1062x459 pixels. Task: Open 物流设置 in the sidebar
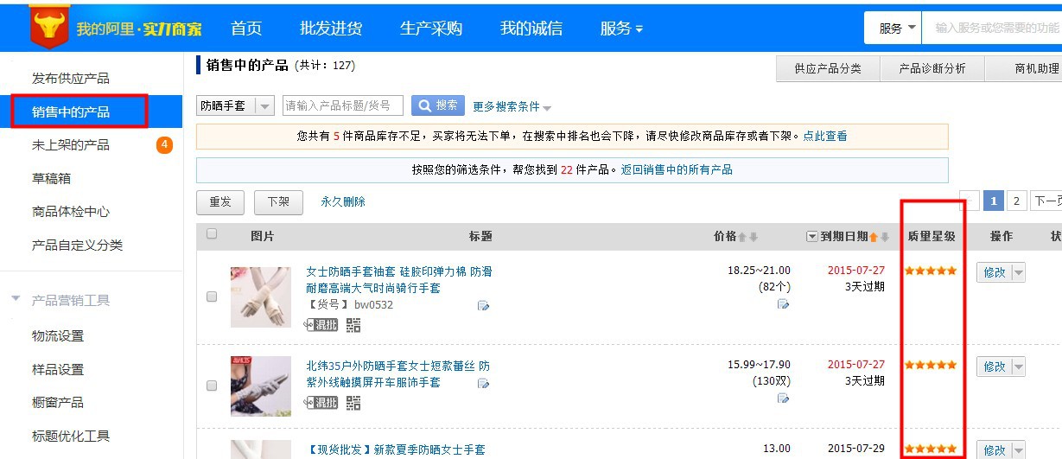(58, 335)
